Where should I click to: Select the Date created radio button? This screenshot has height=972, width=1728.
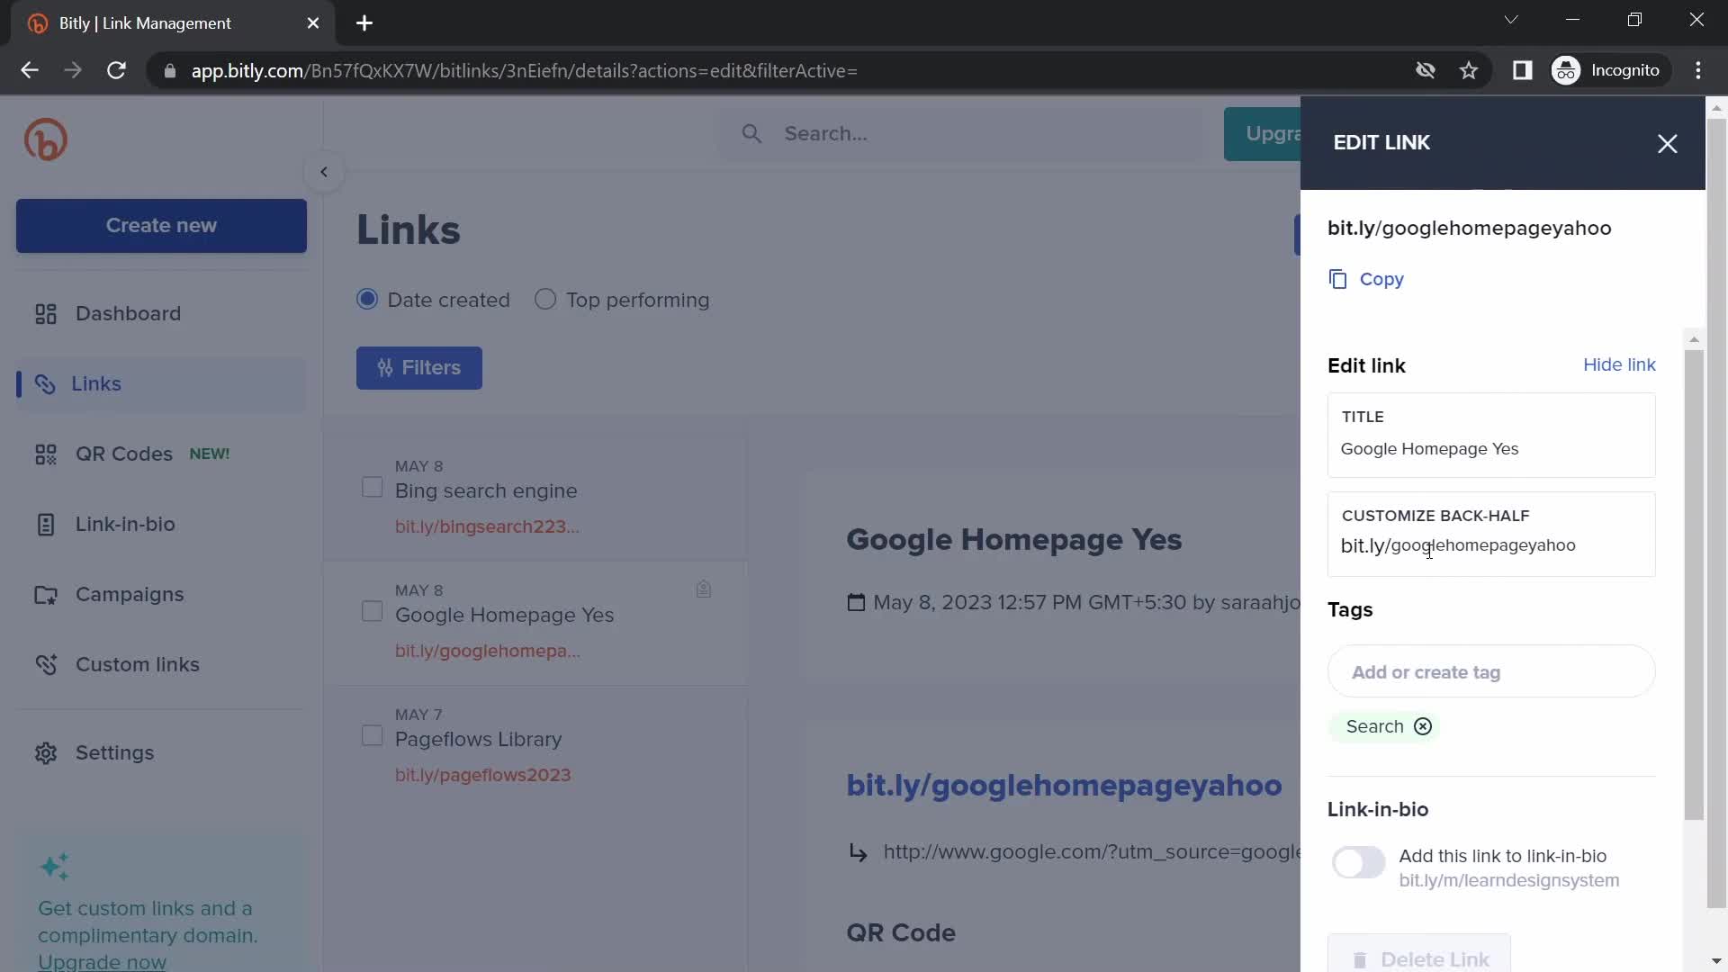pos(366,301)
